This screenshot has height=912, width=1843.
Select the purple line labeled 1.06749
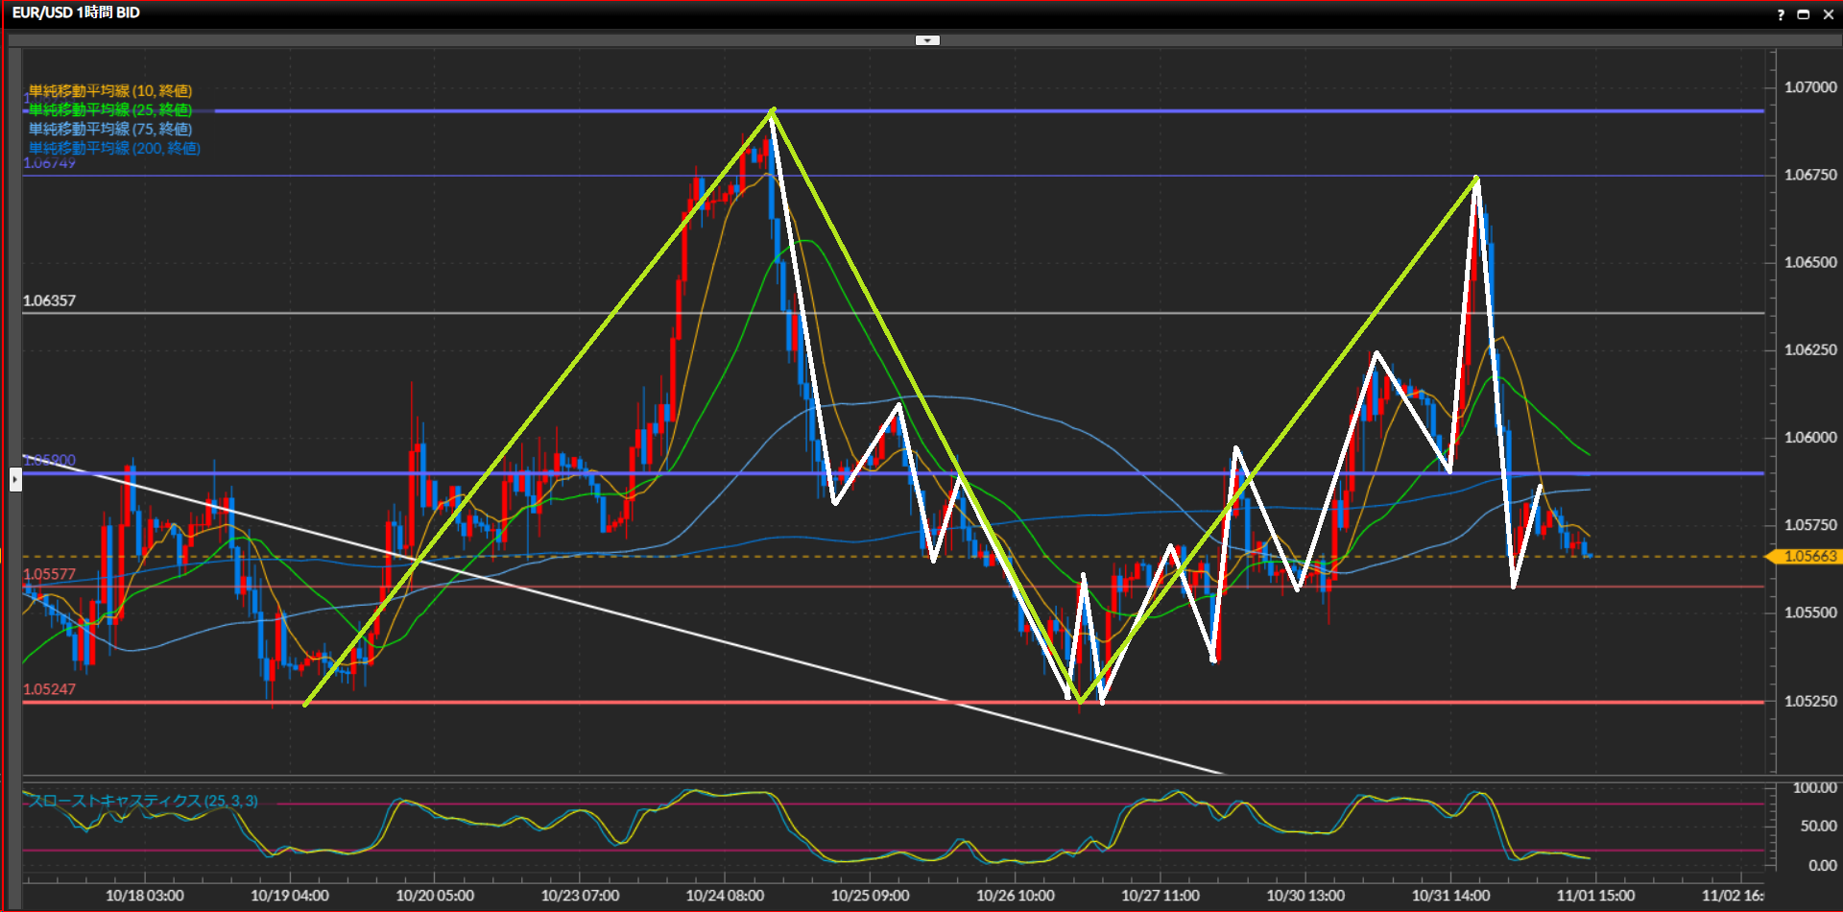pyautogui.click(x=49, y=164)
